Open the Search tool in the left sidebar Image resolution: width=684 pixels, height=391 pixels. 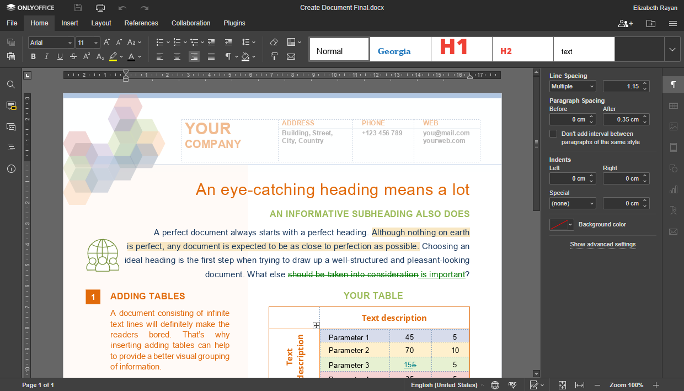tap(11, 84)
